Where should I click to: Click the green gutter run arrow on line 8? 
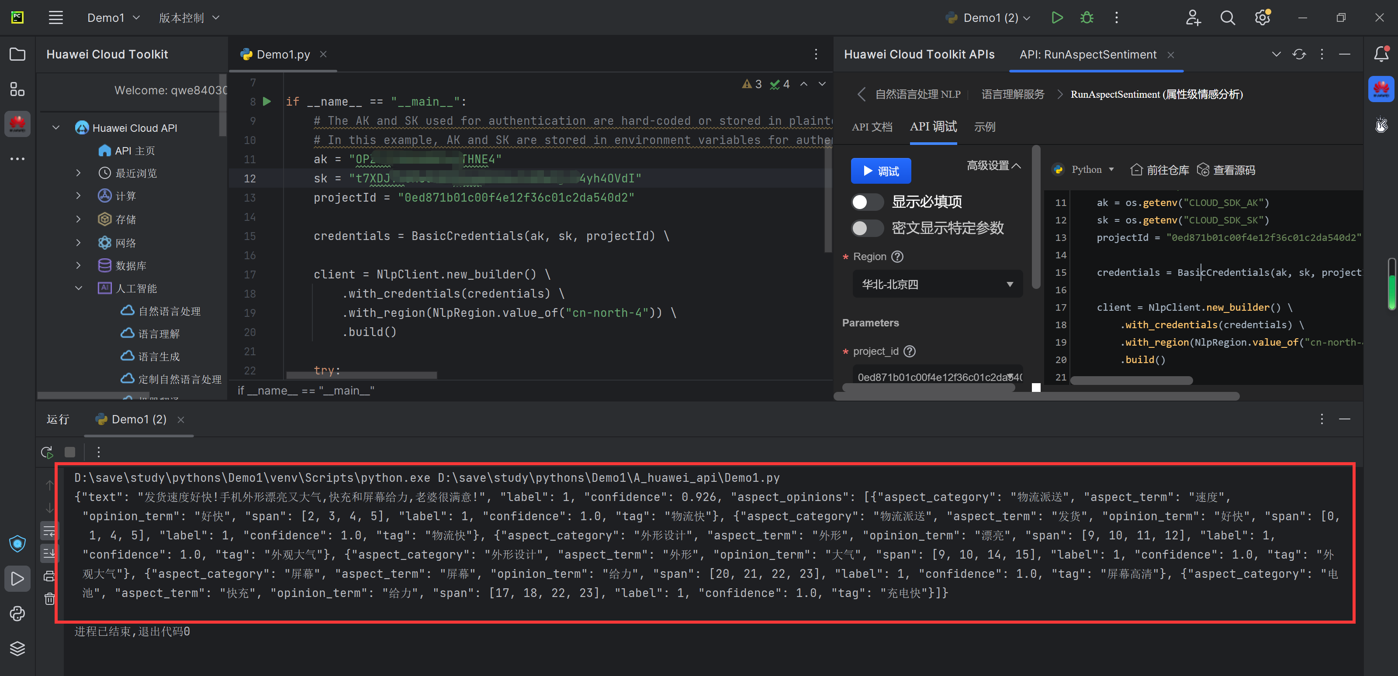tap(267, 101)
